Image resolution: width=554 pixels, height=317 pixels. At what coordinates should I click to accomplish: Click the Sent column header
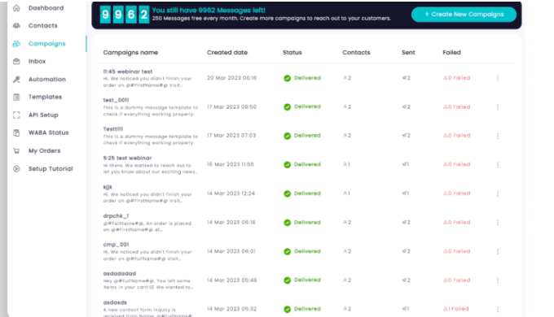pyautogui.click(x=408, y=53)
